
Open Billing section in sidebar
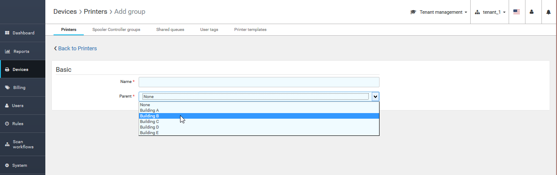coord(19,87)
